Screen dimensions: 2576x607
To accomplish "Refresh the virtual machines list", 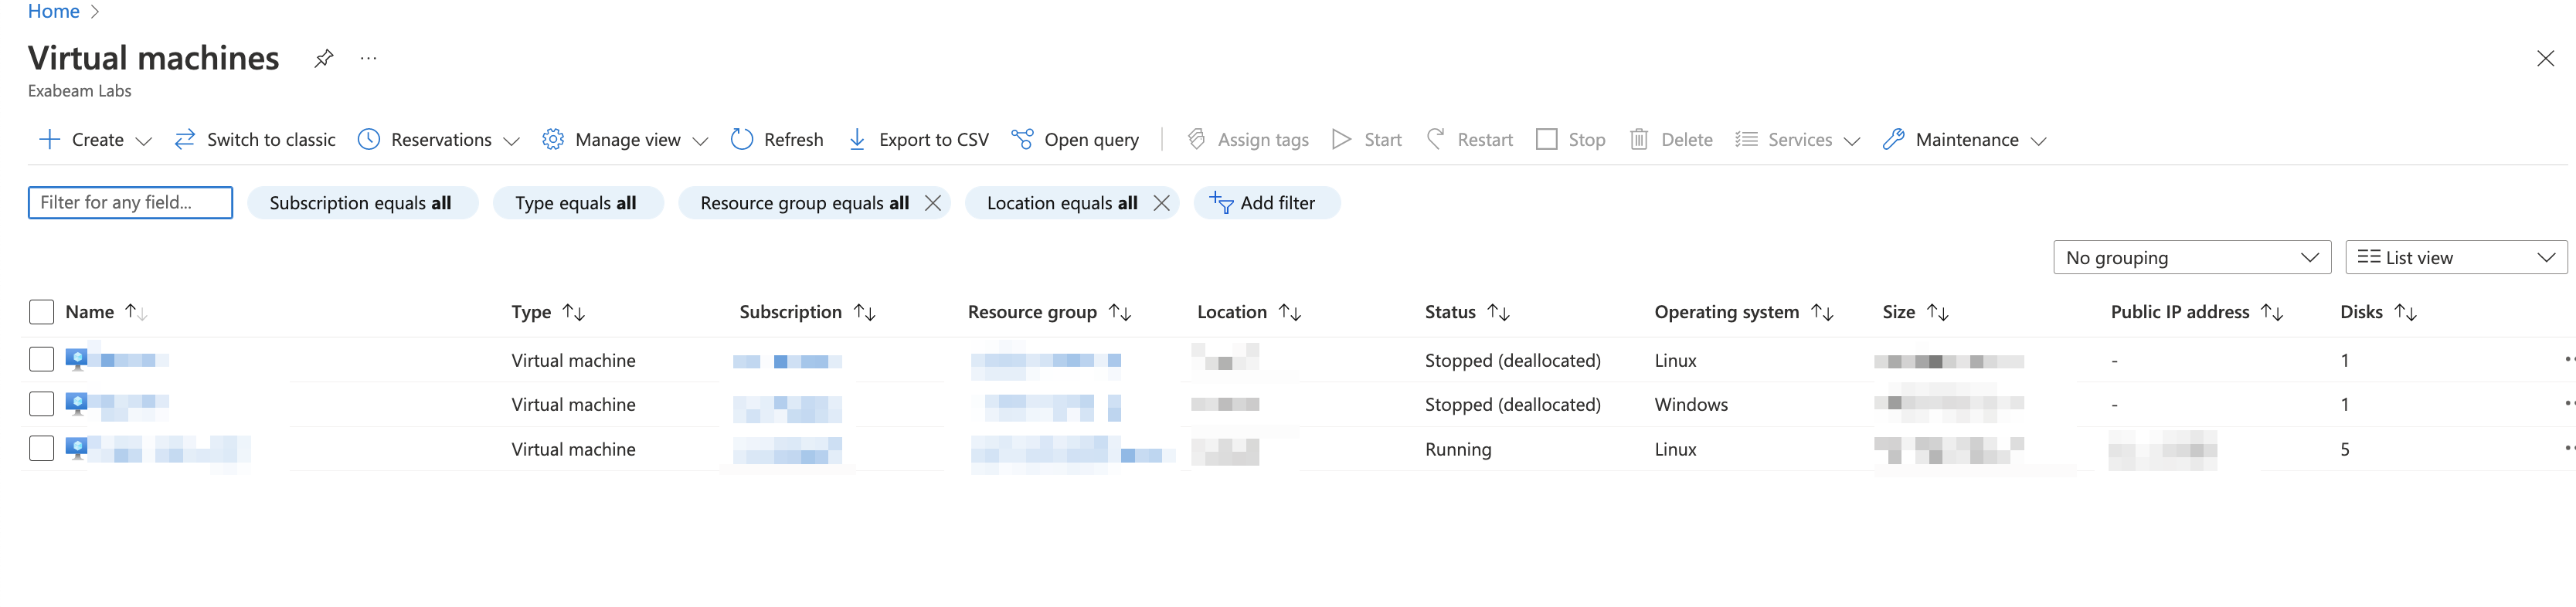I will pyautogui.click(x=777, y=140).
